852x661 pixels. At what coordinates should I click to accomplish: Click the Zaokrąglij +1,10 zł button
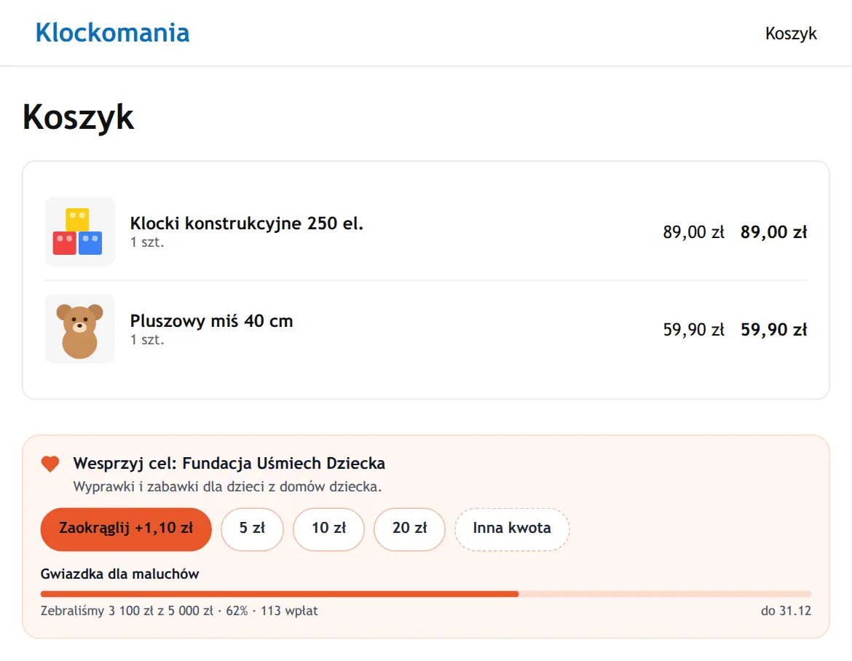pyautogui.click(x=126, y=529)
